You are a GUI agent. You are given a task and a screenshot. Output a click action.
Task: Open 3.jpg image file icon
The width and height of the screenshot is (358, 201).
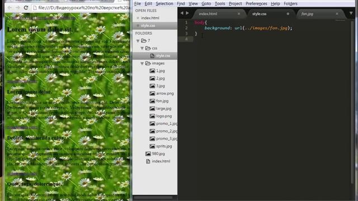pos(152,86)
